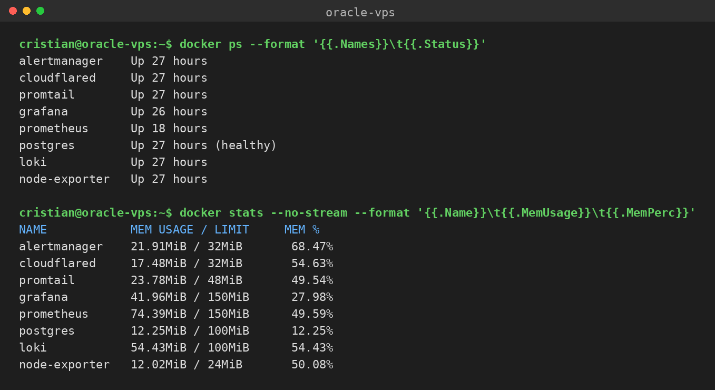Click the '12.25MiB / 100MiB' memory value
Viewport: 715px width, 390px height.
(190, 331)
